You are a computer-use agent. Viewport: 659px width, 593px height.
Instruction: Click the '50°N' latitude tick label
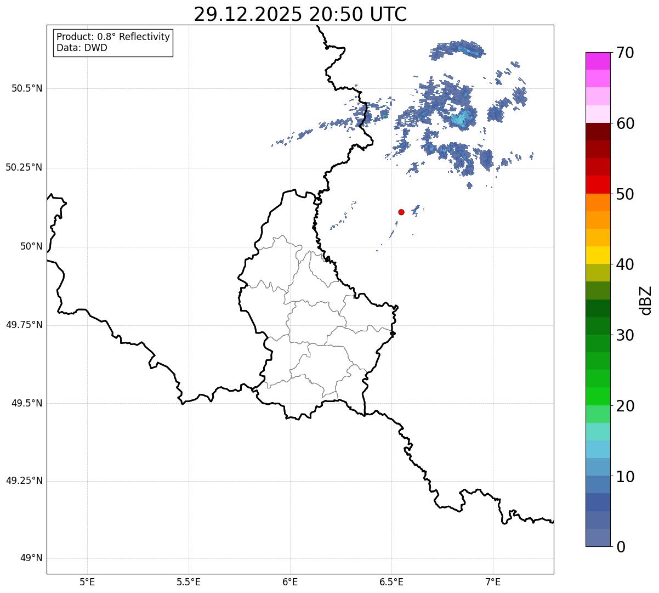click(31, 246)
